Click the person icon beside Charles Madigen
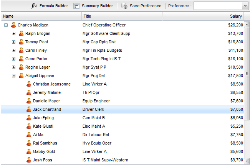The height and width of the screenshot is (166, 250). pos(13,25)
